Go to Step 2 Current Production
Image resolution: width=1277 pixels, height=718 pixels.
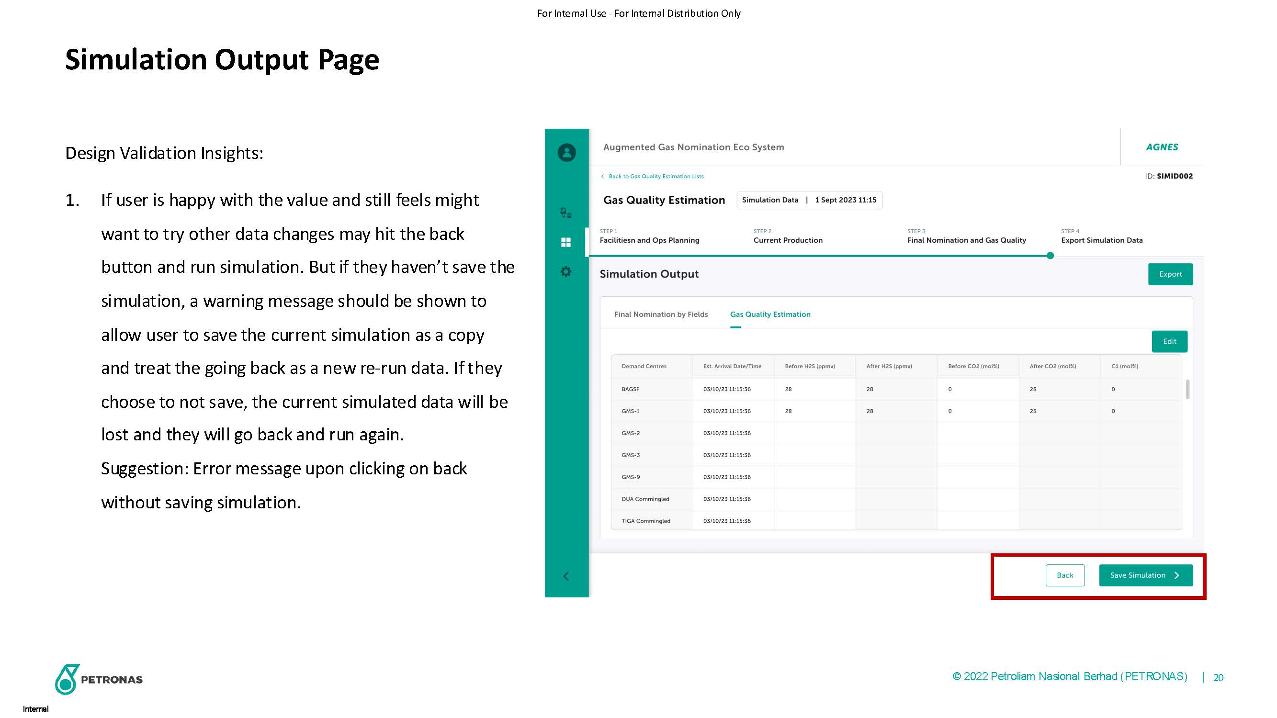pos(788,240)
